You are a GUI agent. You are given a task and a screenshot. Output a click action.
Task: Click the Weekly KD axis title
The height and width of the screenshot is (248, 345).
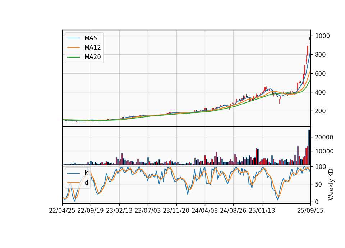click(331, 184)
